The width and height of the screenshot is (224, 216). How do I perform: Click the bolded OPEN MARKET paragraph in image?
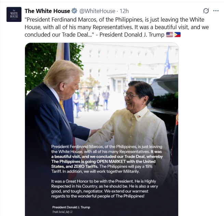point(107,159)
